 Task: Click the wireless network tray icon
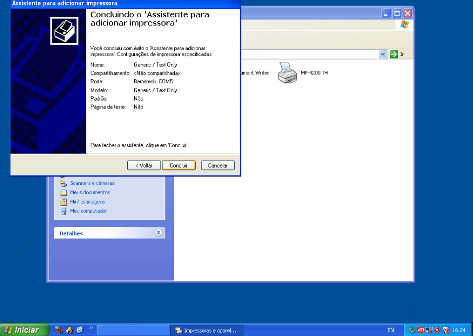pyautogui.click(x=446, y=330)
